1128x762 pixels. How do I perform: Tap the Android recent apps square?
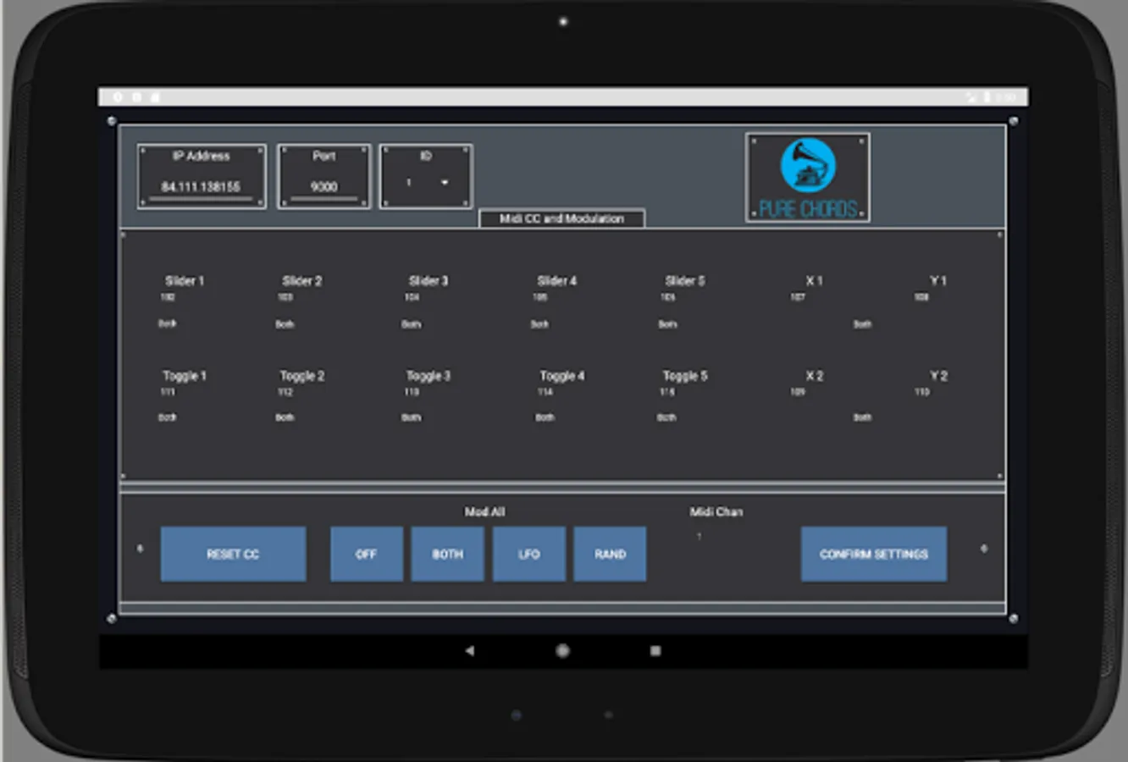click(x=655, y=651)
